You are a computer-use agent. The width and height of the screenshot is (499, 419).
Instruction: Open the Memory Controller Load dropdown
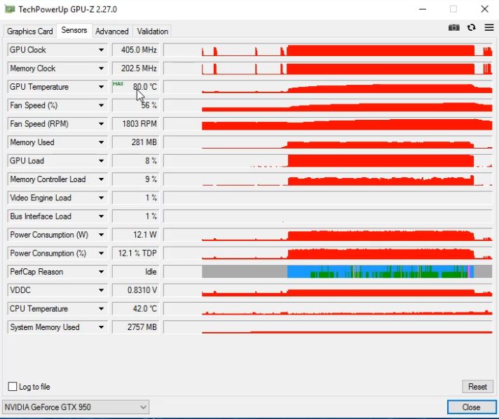point(101,179)
